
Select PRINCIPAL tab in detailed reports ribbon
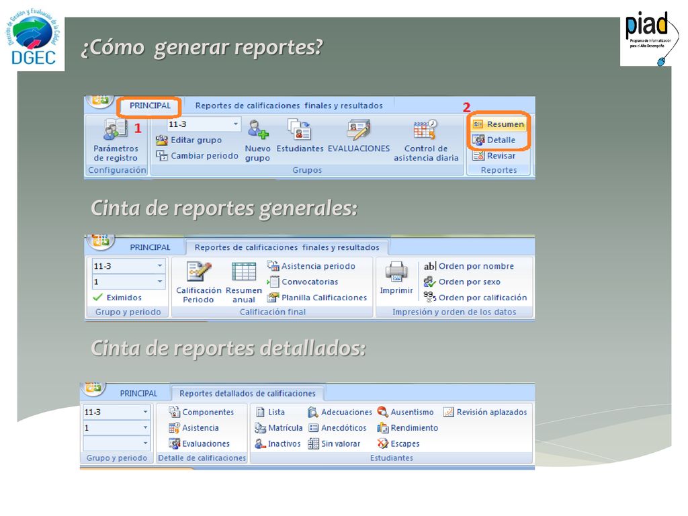pos(138,394)
